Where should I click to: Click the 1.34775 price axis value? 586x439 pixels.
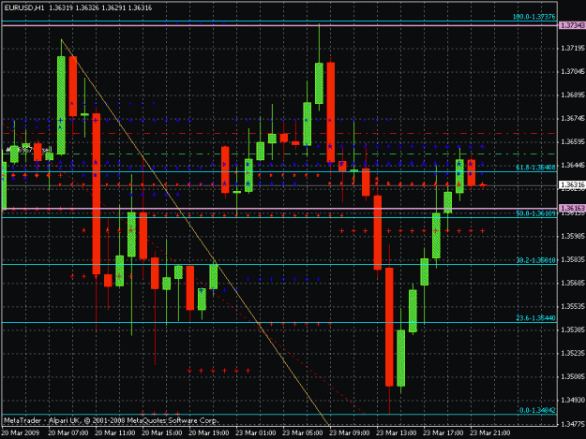pyautogui.click(x=572, y=424)
